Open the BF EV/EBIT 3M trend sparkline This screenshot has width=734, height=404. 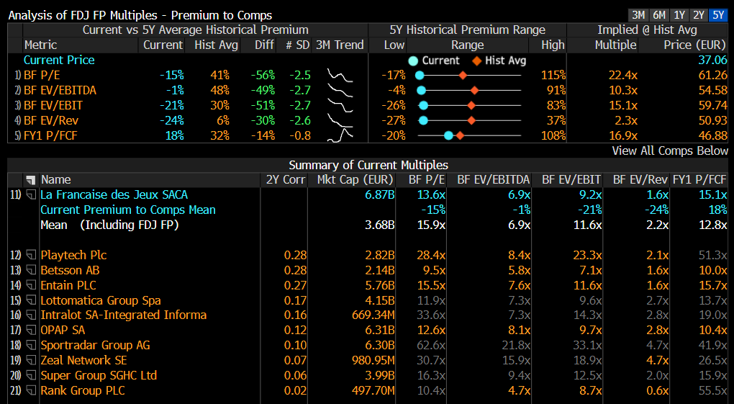[x=340, y=105]
